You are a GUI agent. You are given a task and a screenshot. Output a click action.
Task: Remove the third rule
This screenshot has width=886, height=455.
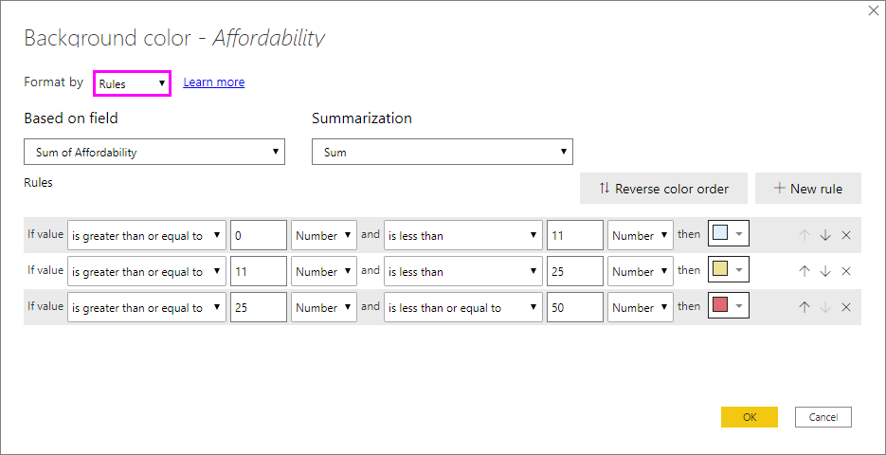point(846,307)
